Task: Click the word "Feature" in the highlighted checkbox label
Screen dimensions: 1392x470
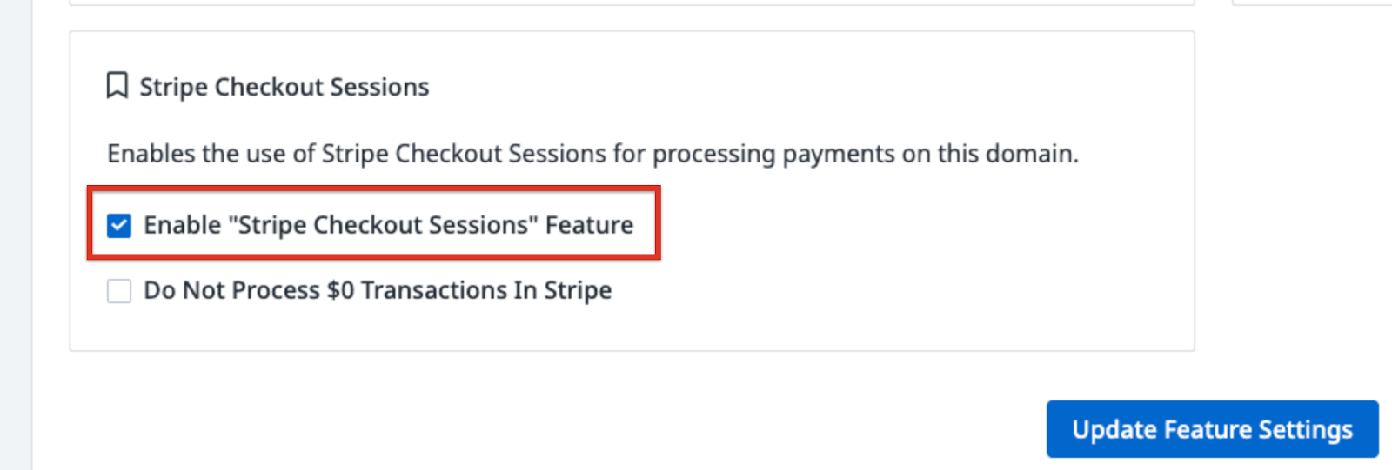Action: [x=589, y=225]
